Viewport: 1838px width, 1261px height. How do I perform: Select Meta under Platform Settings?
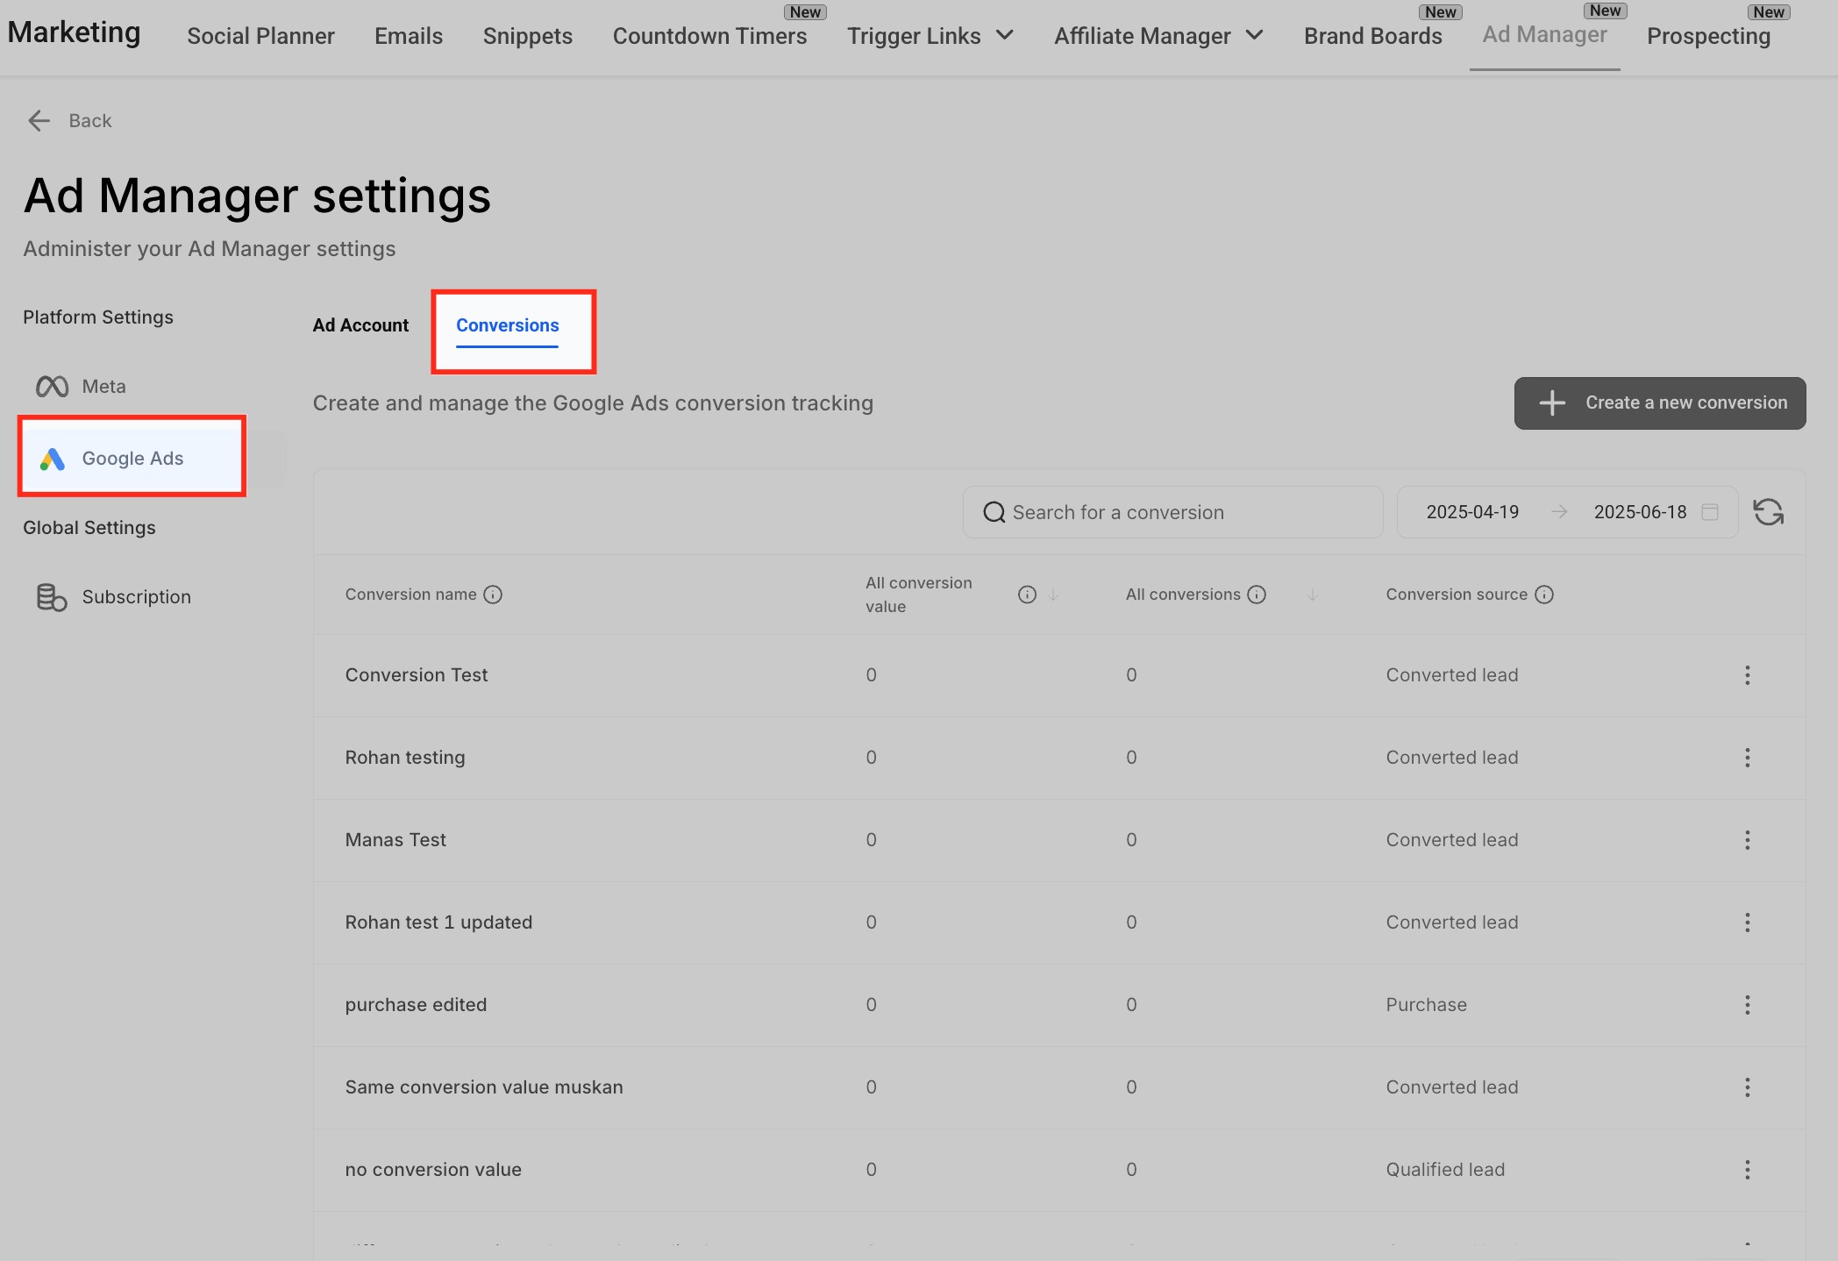(103, 387)
